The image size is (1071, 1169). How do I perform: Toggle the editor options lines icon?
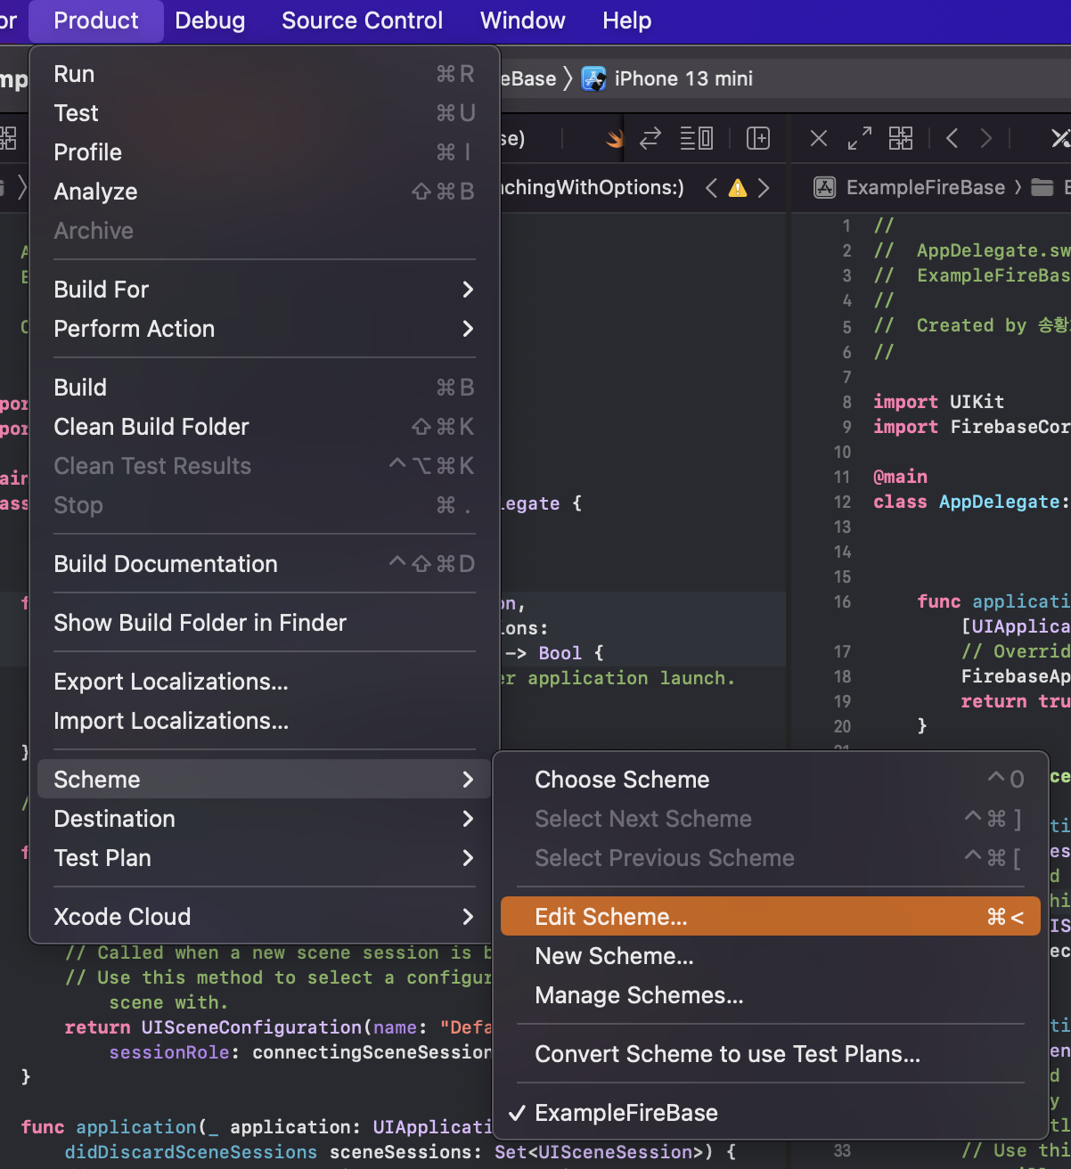(696, 138)
